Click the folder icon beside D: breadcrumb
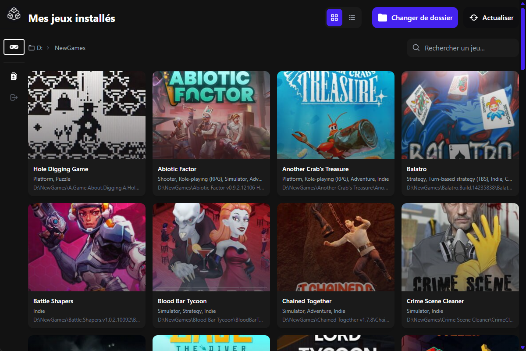 [32, 48]
